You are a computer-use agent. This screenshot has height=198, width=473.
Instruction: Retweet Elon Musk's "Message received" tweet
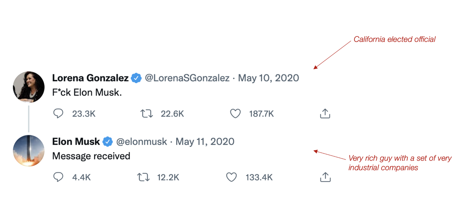pyautogui.click(x=143, y=177)
